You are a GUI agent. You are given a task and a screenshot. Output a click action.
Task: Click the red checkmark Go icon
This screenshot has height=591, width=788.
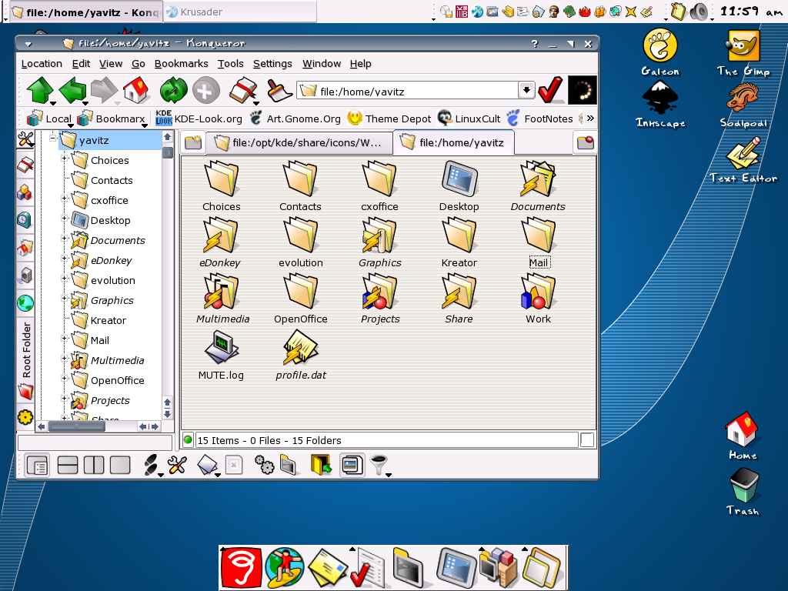point(550,91)
